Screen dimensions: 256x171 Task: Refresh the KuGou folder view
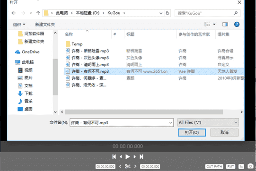tap(168, 13)
